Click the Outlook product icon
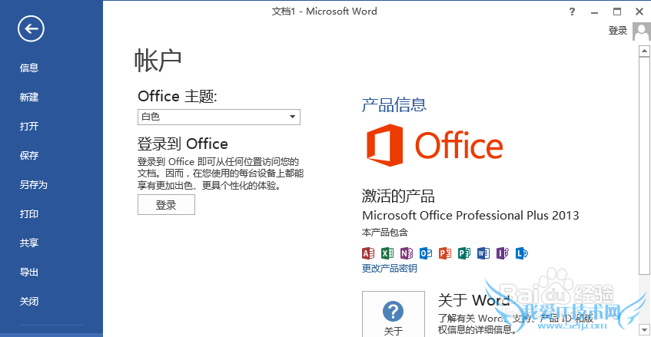651x337 pixels. pyautogui.click(x=426, y=253)
